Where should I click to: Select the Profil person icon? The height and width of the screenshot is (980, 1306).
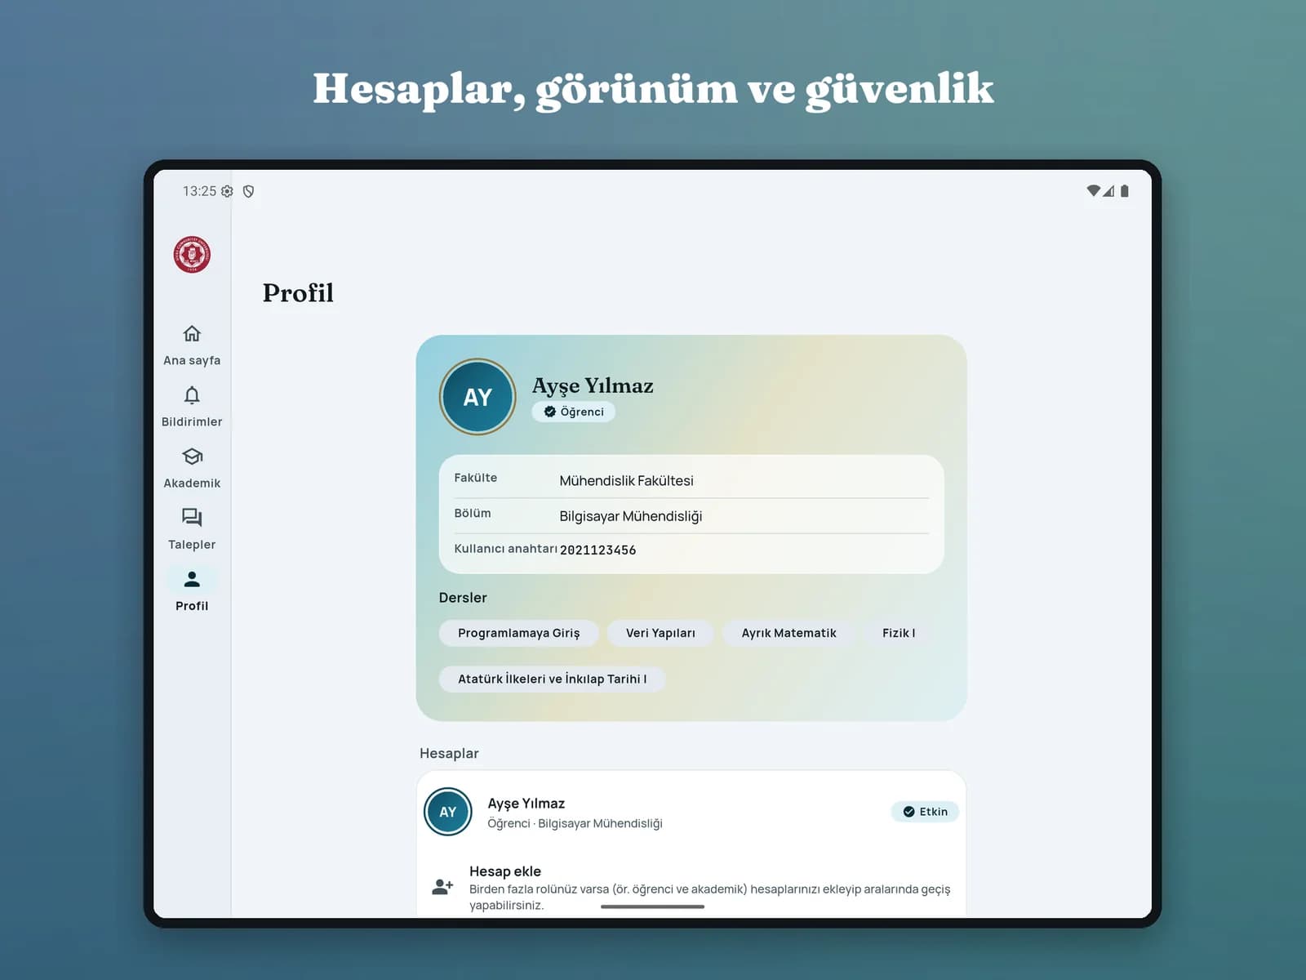(192, 580)
